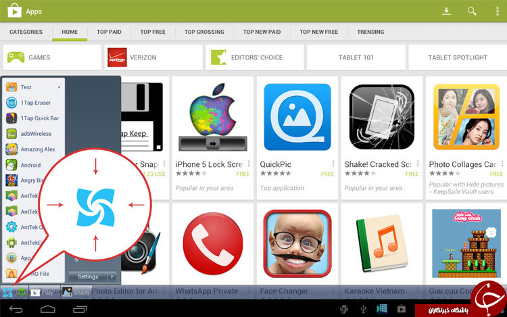Open options for Shake! Cracked Screen card
Image resolution: width=507 pixels, height=317 pixels.
pyautogui.click(x=418, y=164)
